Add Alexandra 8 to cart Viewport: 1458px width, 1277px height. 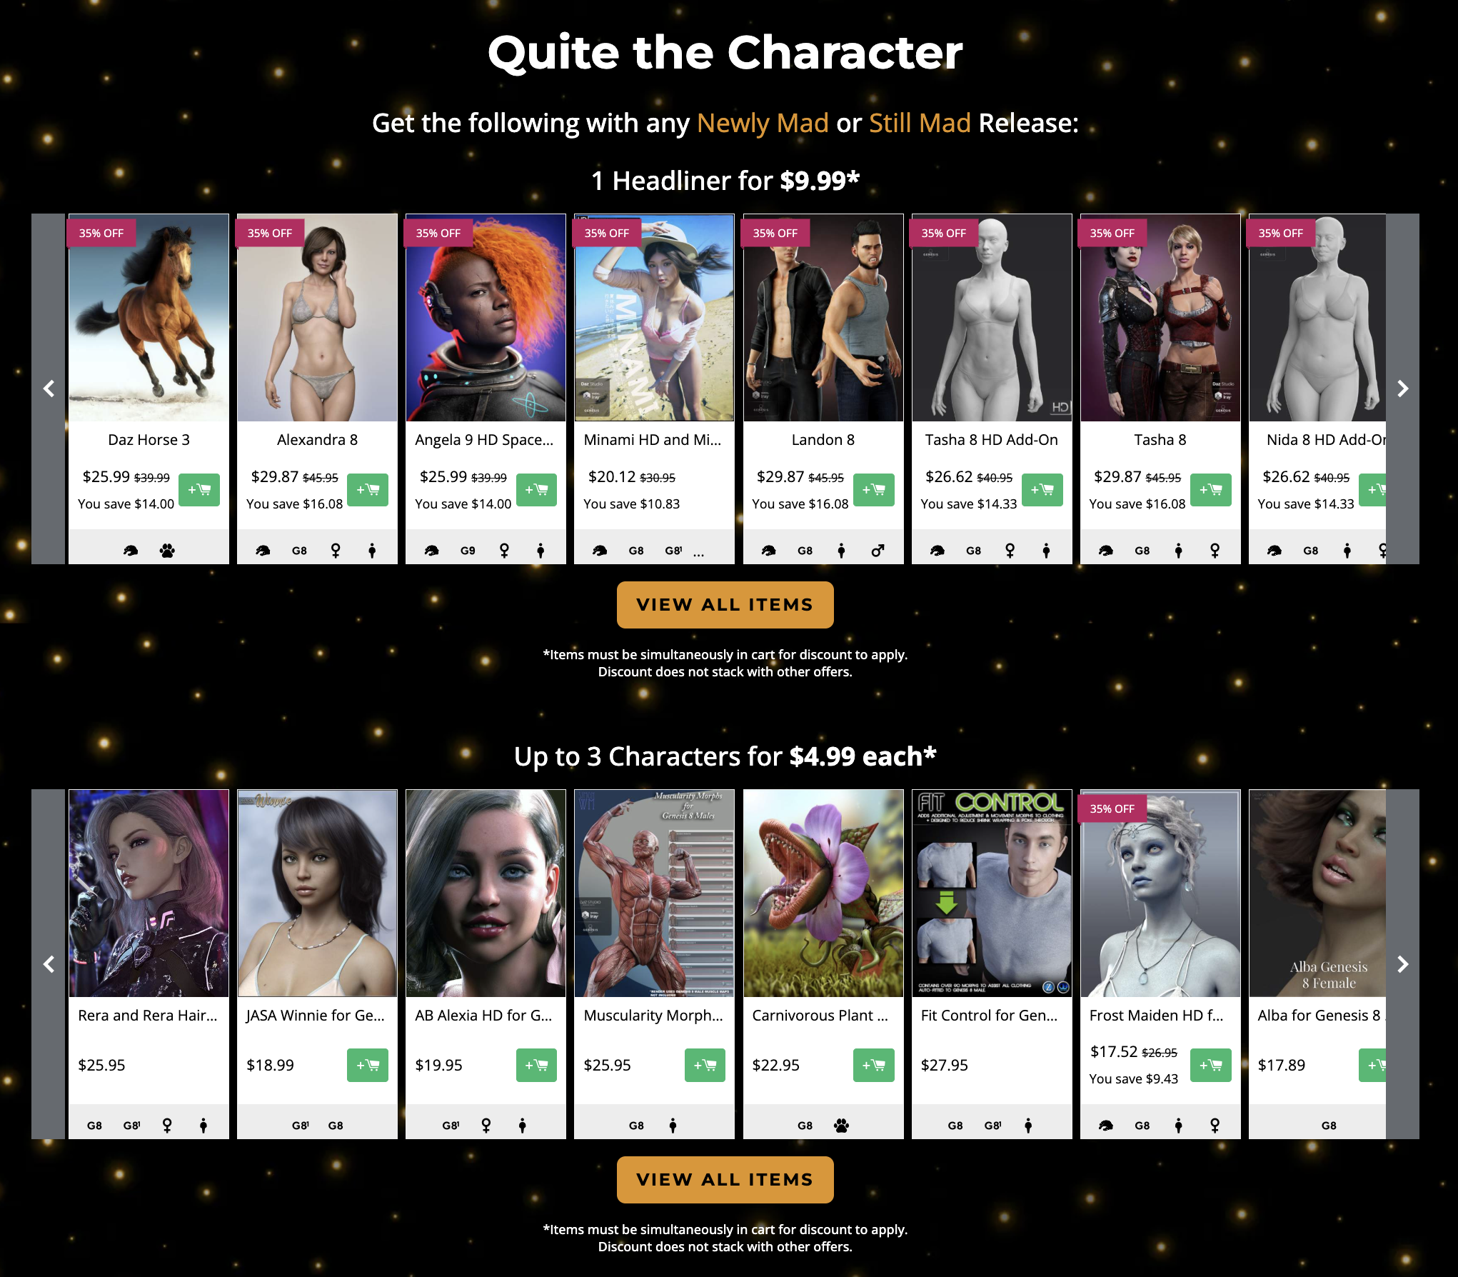[367, 490]
